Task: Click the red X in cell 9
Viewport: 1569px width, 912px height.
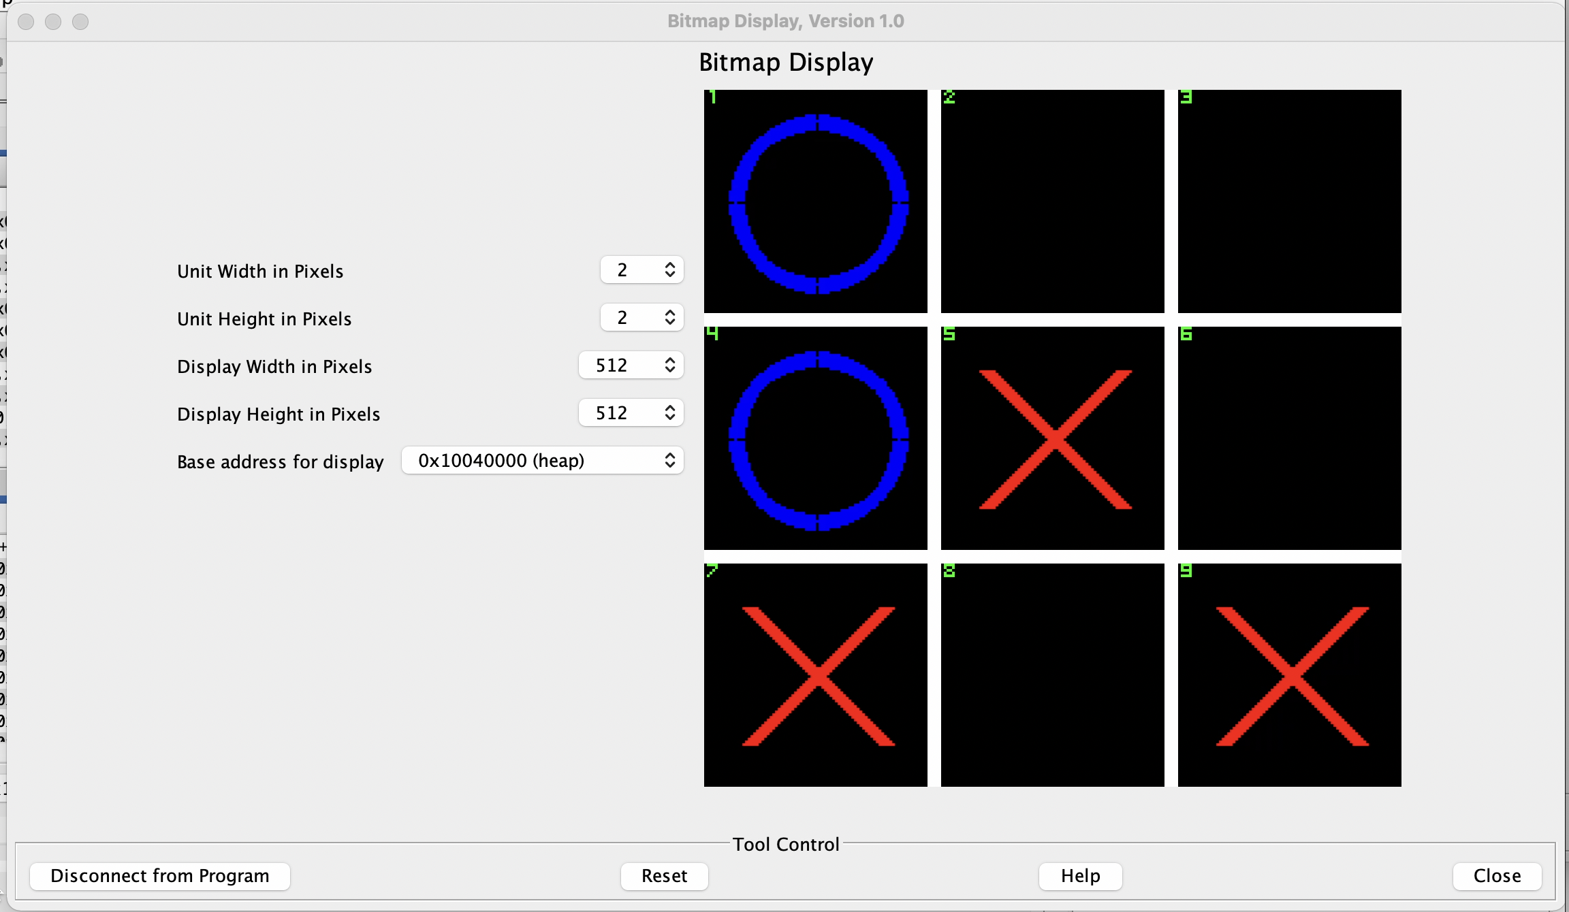Action: (x=1291, y=677)
